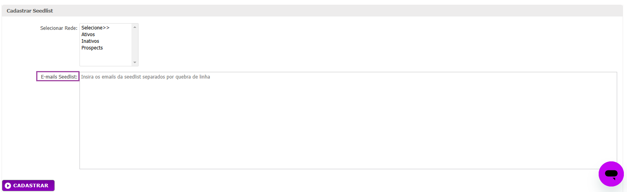Click the word 'CADASTRAR' on the purple button
Image resolution: width=627 pixels, height=192 pixels.
pos(31,186)
